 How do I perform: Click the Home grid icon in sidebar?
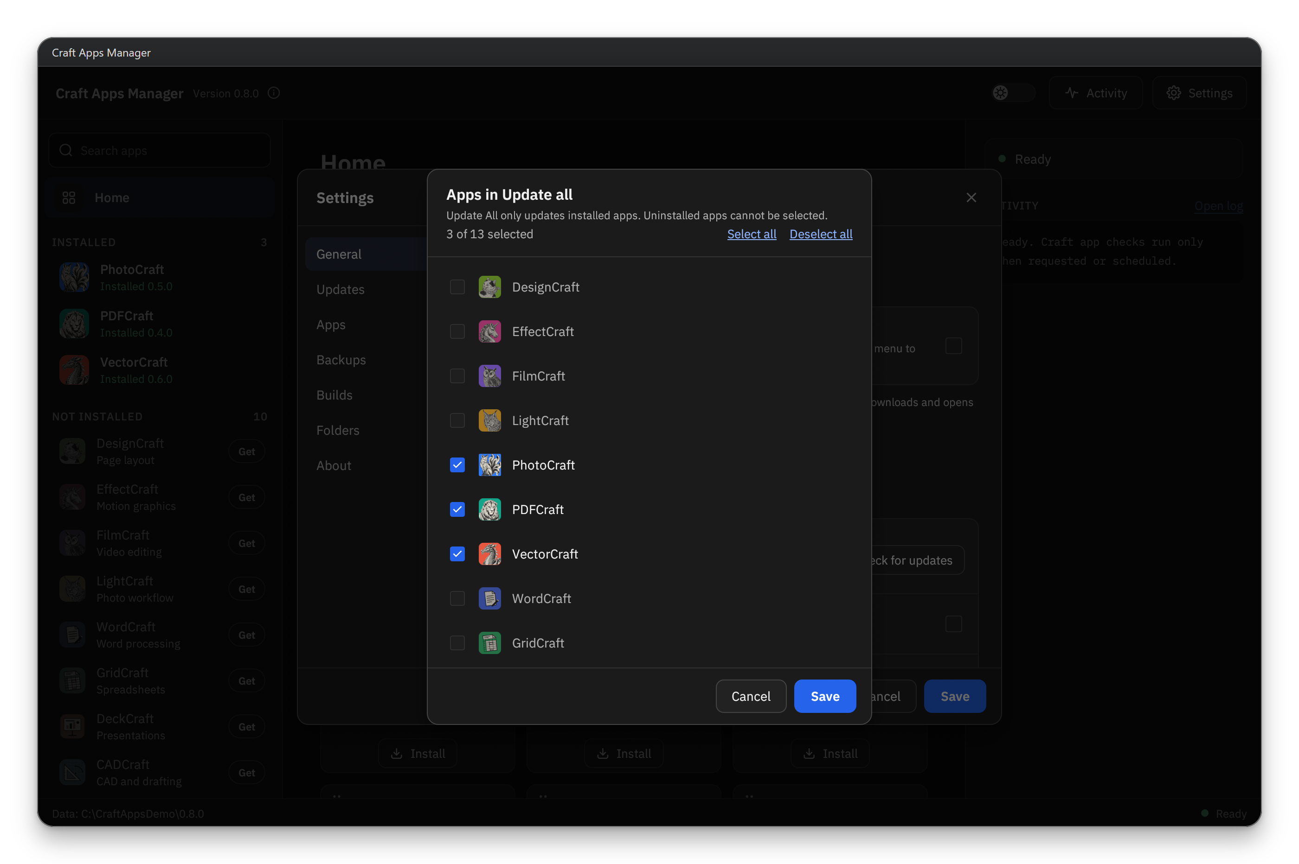[x=69, y=198]
